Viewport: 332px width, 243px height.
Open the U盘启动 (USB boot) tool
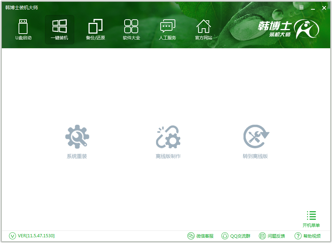[x=23, y=29]
